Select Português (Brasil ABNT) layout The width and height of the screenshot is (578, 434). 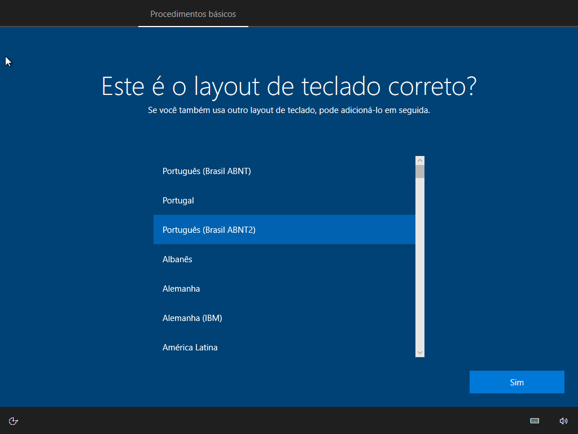tap(284, 171)
